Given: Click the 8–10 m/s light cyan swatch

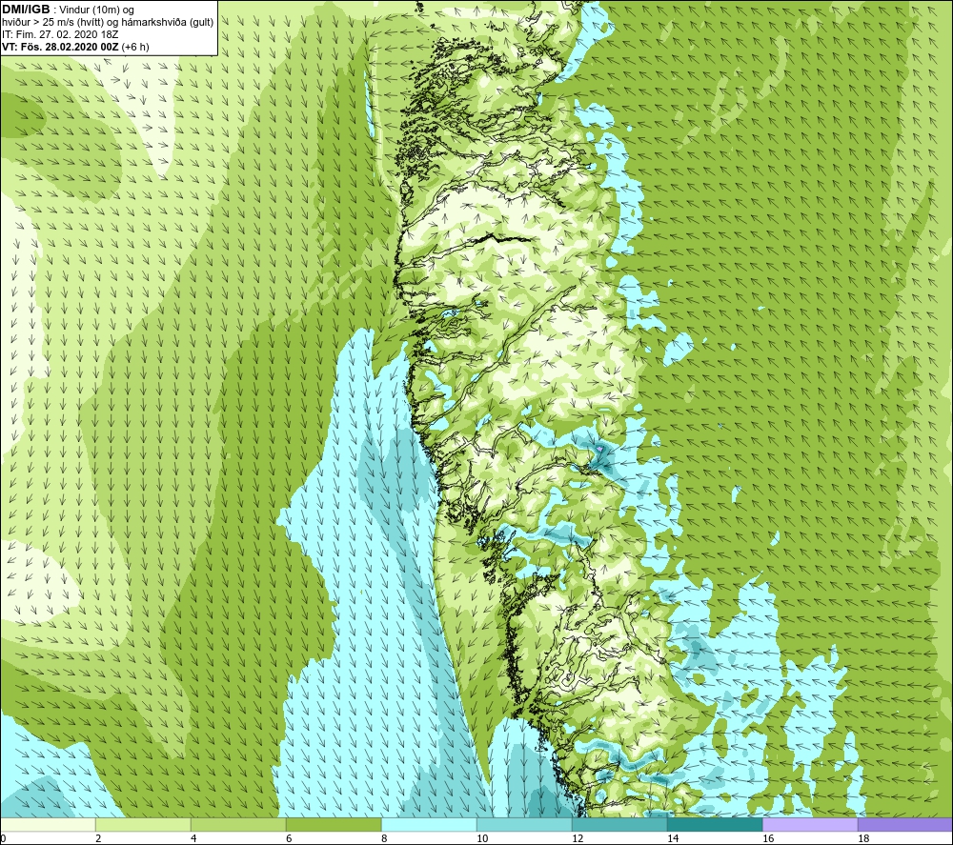Looking at the screenshot, I should (429, 824).
